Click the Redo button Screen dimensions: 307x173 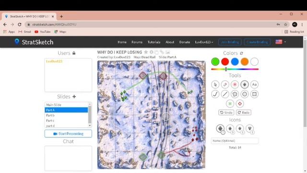244,112
